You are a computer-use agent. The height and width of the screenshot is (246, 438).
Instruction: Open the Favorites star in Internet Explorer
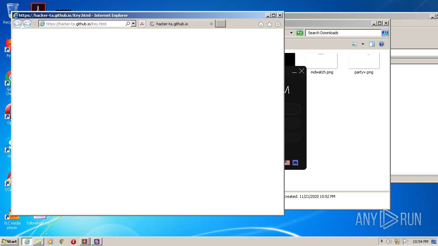click(269, 24)
